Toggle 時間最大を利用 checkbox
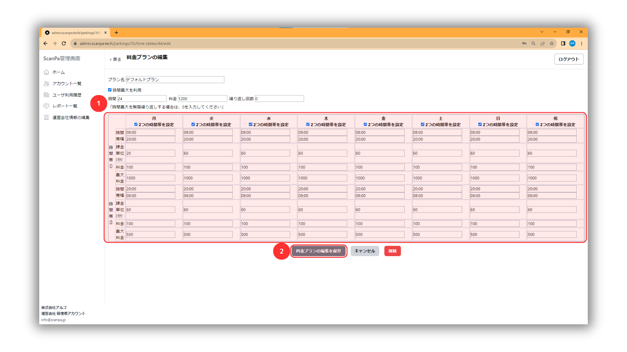Screen dimensions: 627x352 pos(110,90)
